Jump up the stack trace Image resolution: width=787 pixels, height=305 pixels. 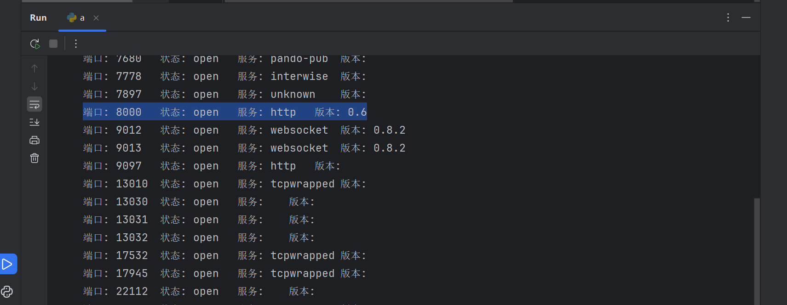click(34, 68)
